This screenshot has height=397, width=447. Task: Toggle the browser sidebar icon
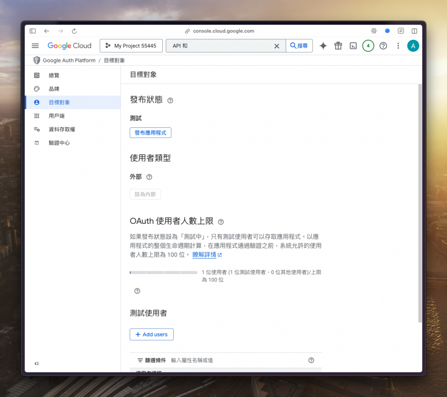(x=33, y=31)
